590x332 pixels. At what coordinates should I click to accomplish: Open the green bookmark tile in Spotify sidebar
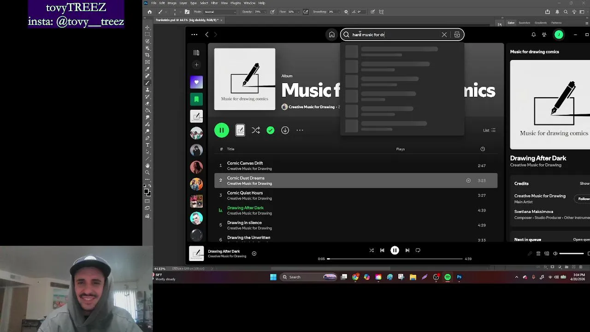pos(196,99)
